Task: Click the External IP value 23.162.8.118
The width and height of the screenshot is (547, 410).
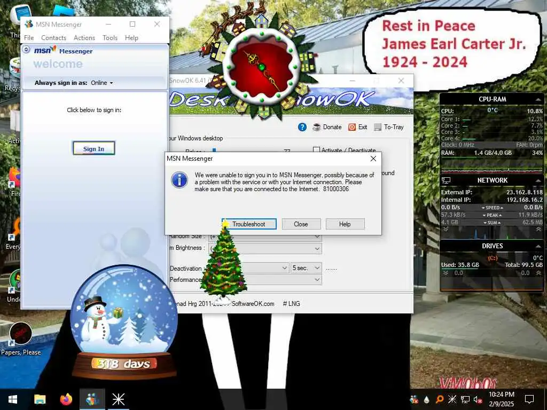Action: pos(525,192)
